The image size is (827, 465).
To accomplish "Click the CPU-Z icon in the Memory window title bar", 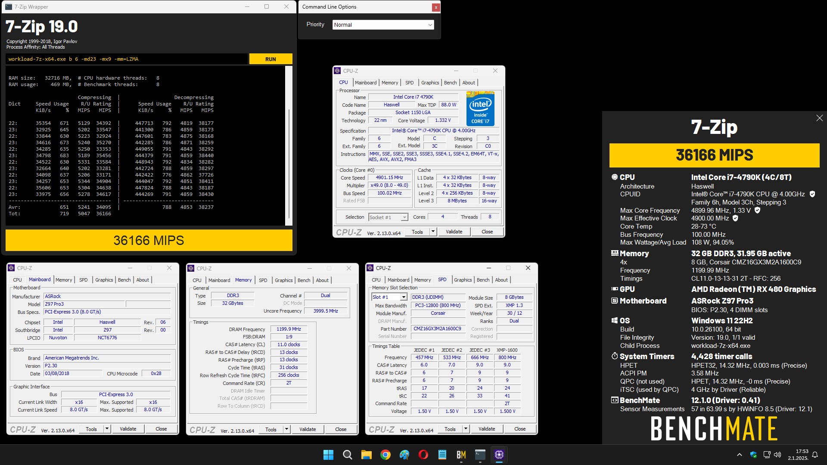I will (x=191, y=269).
